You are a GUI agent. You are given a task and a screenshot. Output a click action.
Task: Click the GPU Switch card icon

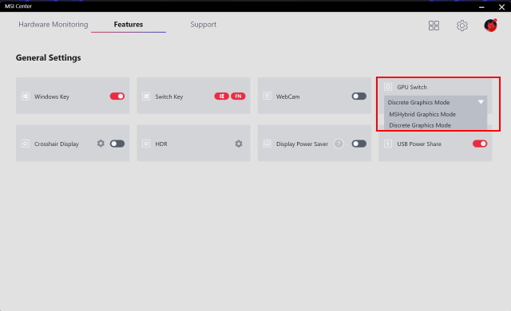pos(388,87)
